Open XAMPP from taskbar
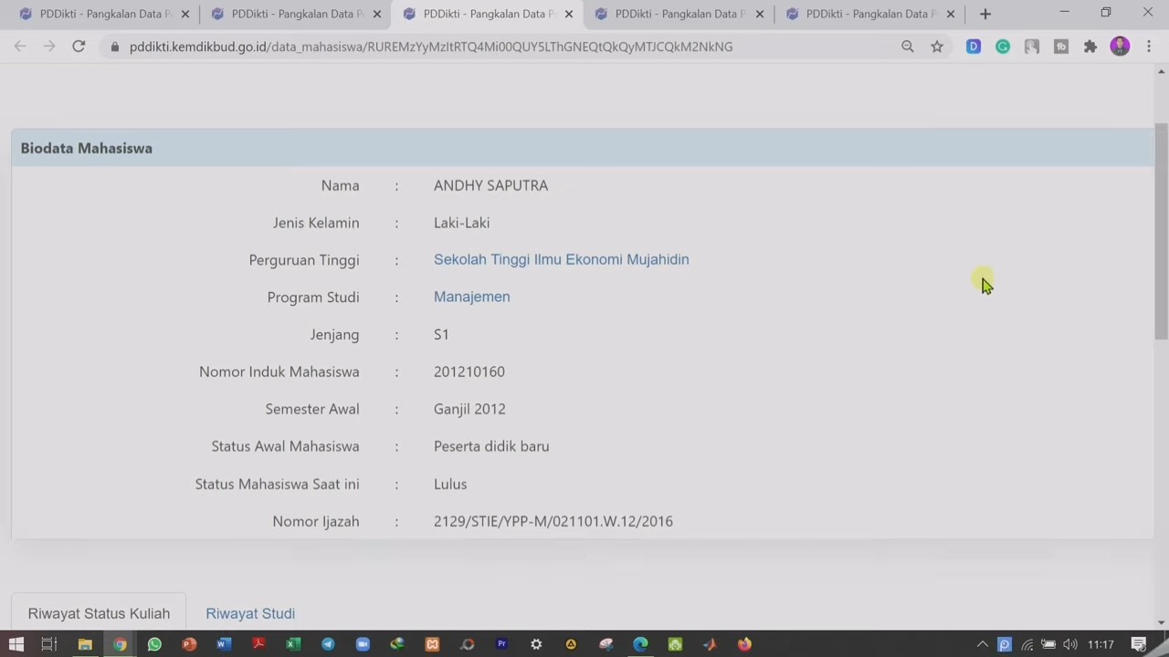The image size is (1169, 657). pyautogui.click(x=432, y=644)
